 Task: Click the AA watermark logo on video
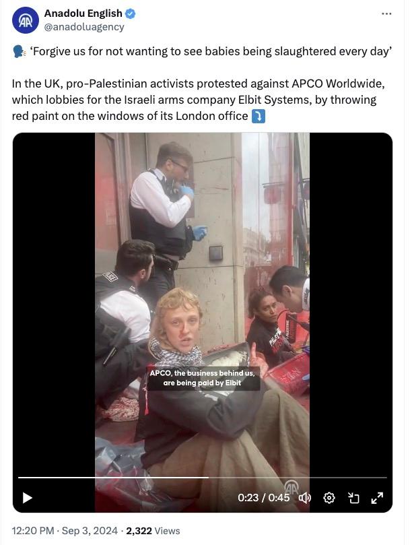point(291,486)
